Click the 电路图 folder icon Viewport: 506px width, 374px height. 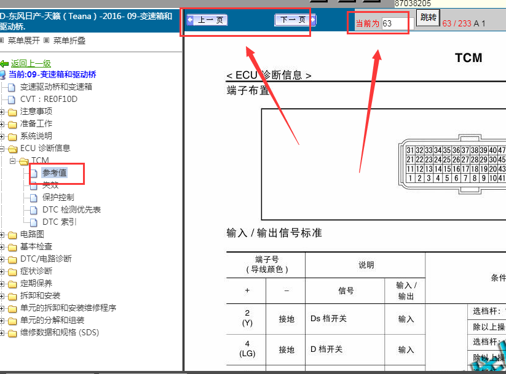[x=12, y=235]
